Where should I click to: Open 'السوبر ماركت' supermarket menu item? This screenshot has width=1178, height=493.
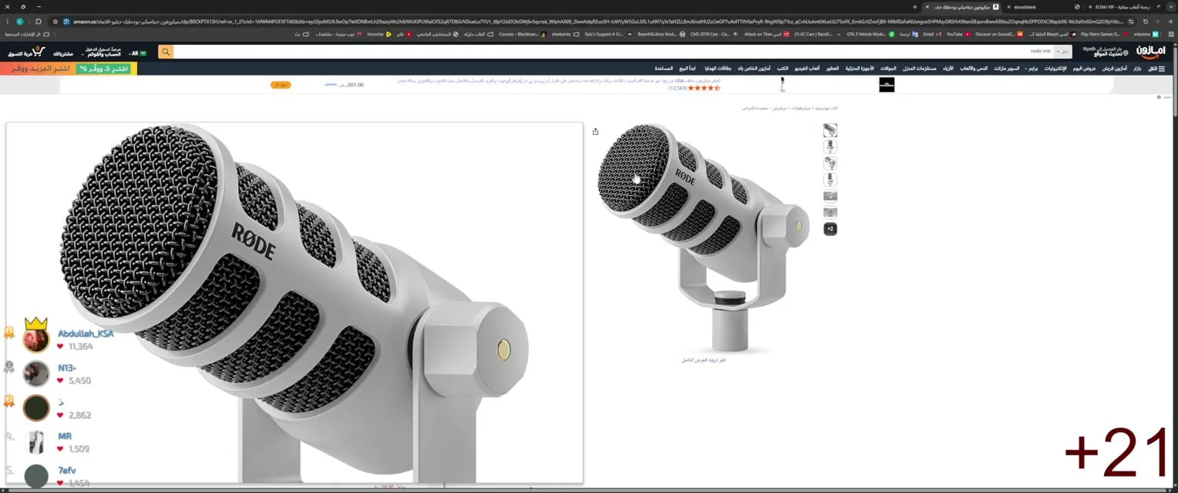pyautogui.click(x=1007, y=68)
